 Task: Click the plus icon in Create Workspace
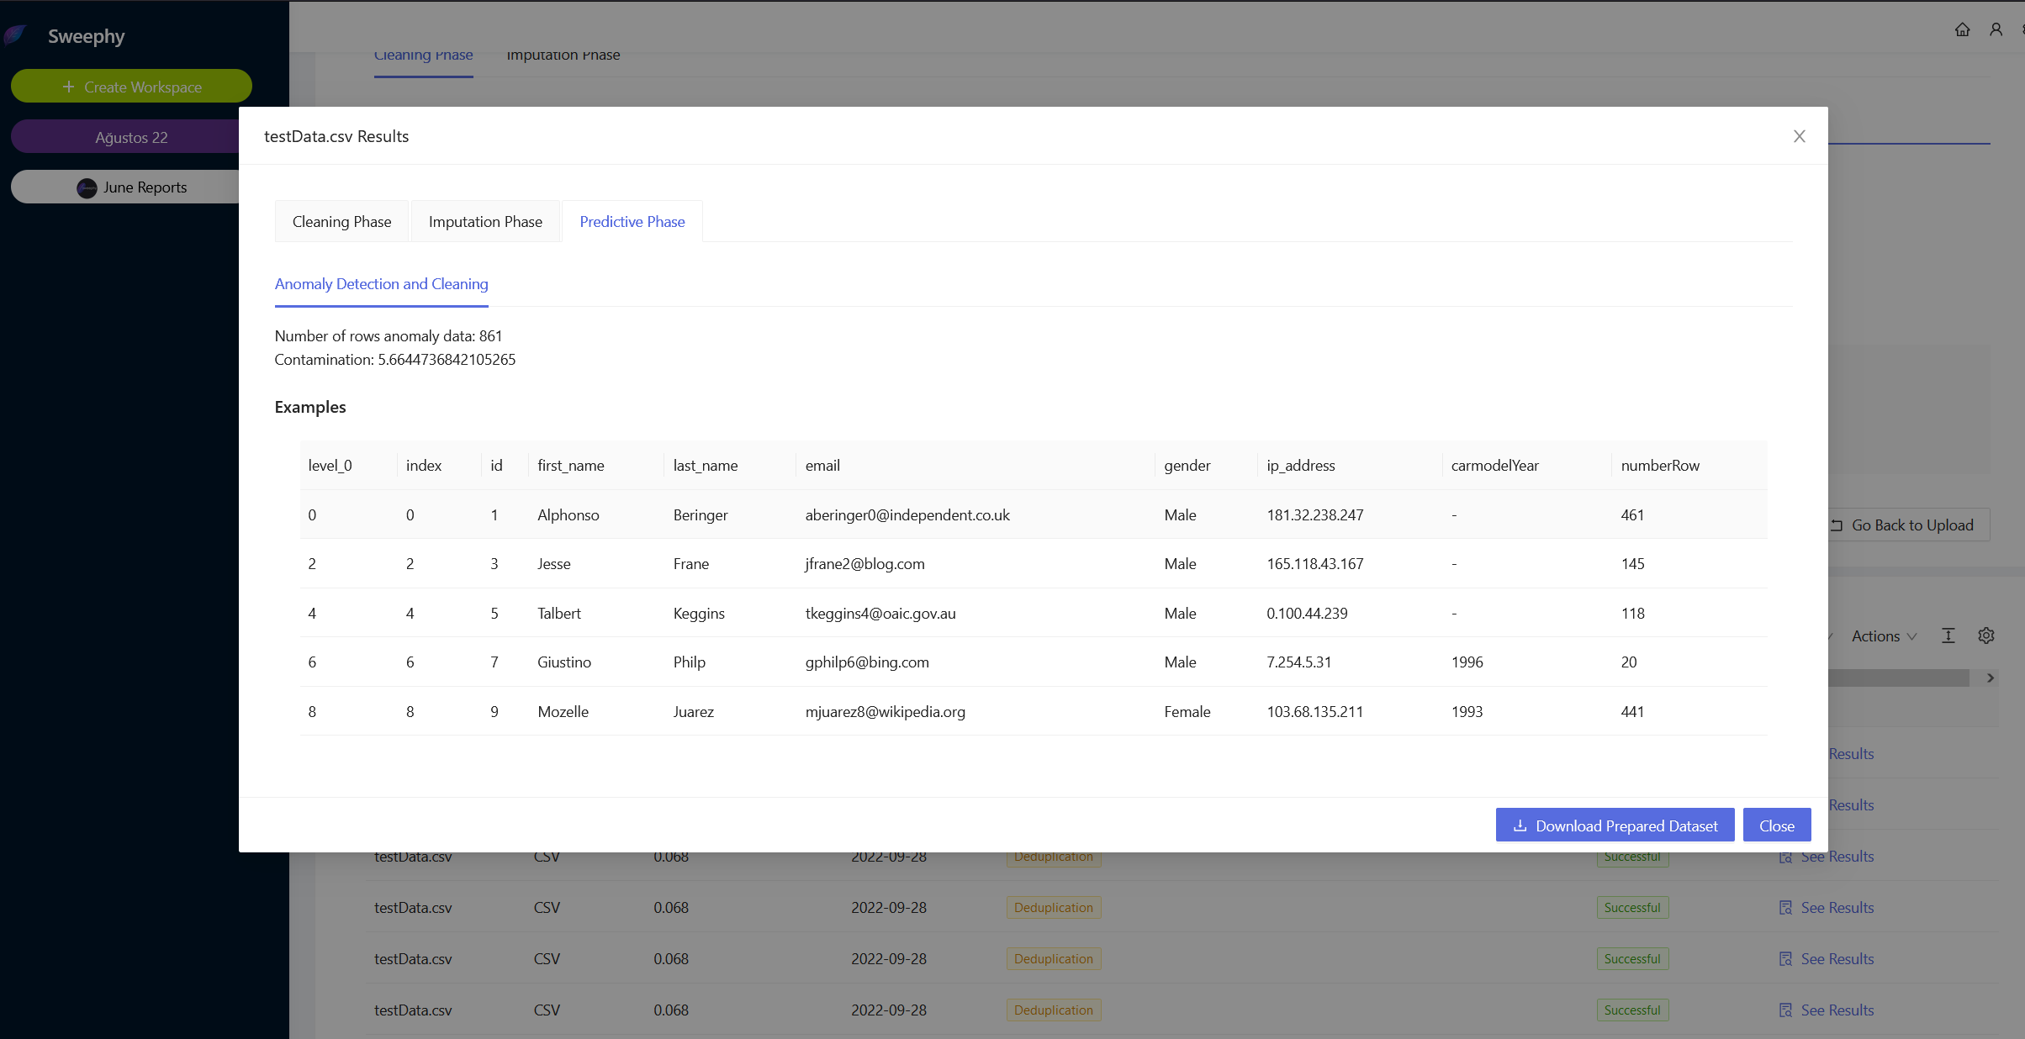[x=69, y=87]
